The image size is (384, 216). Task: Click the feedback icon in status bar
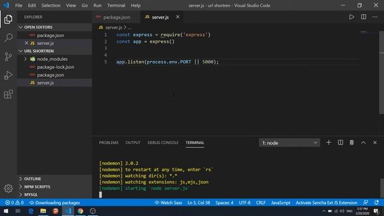pyautogui.click(x=365, y=203)
